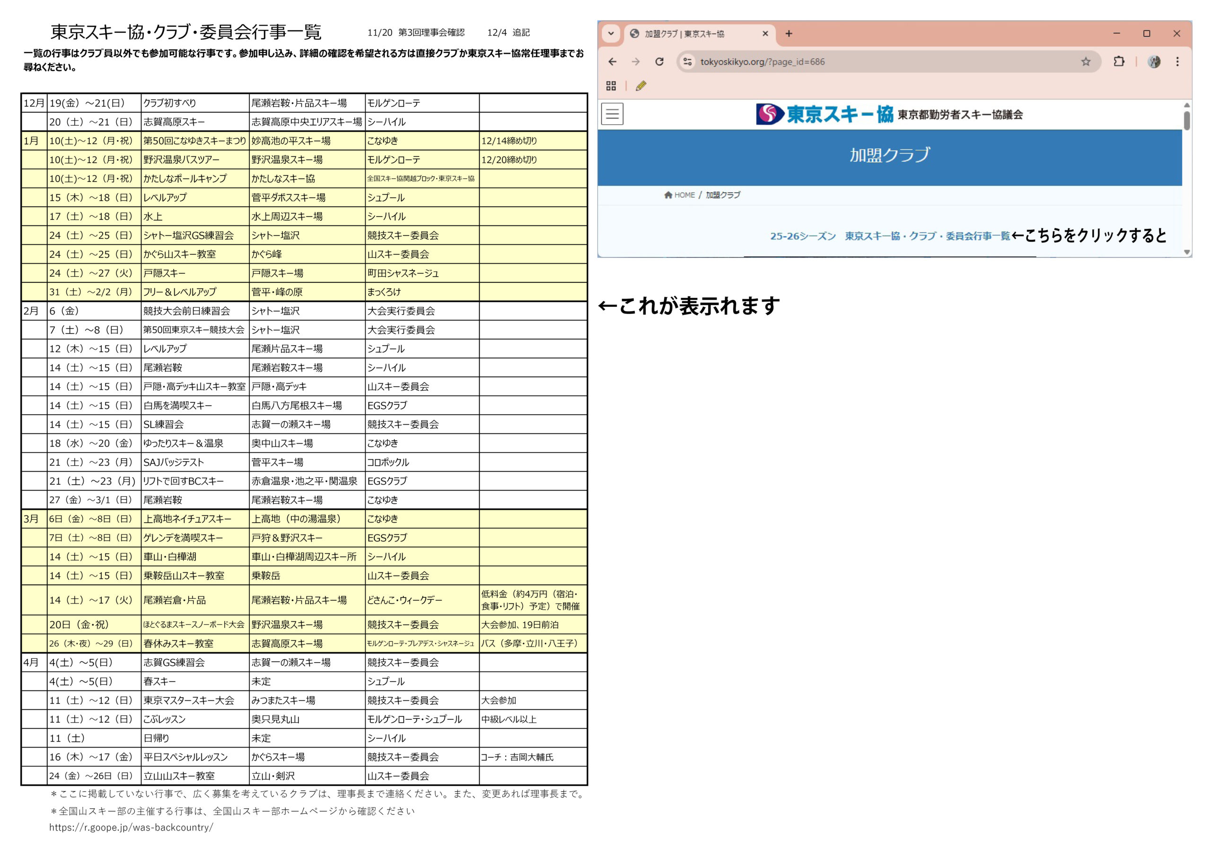Click the browser back arrow
The height and width of the screenshot is (856, 1211).
point(612,61)
